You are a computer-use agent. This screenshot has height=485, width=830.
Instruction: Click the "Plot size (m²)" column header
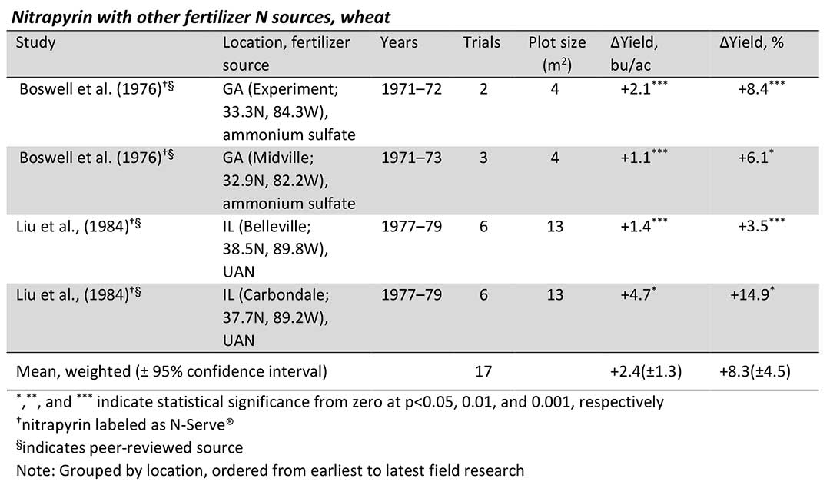pyautogui.click(x=556, y=54)
